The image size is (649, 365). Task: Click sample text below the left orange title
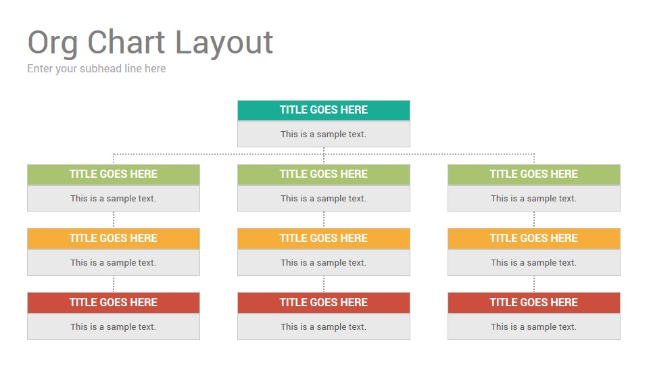pos(114,262)
